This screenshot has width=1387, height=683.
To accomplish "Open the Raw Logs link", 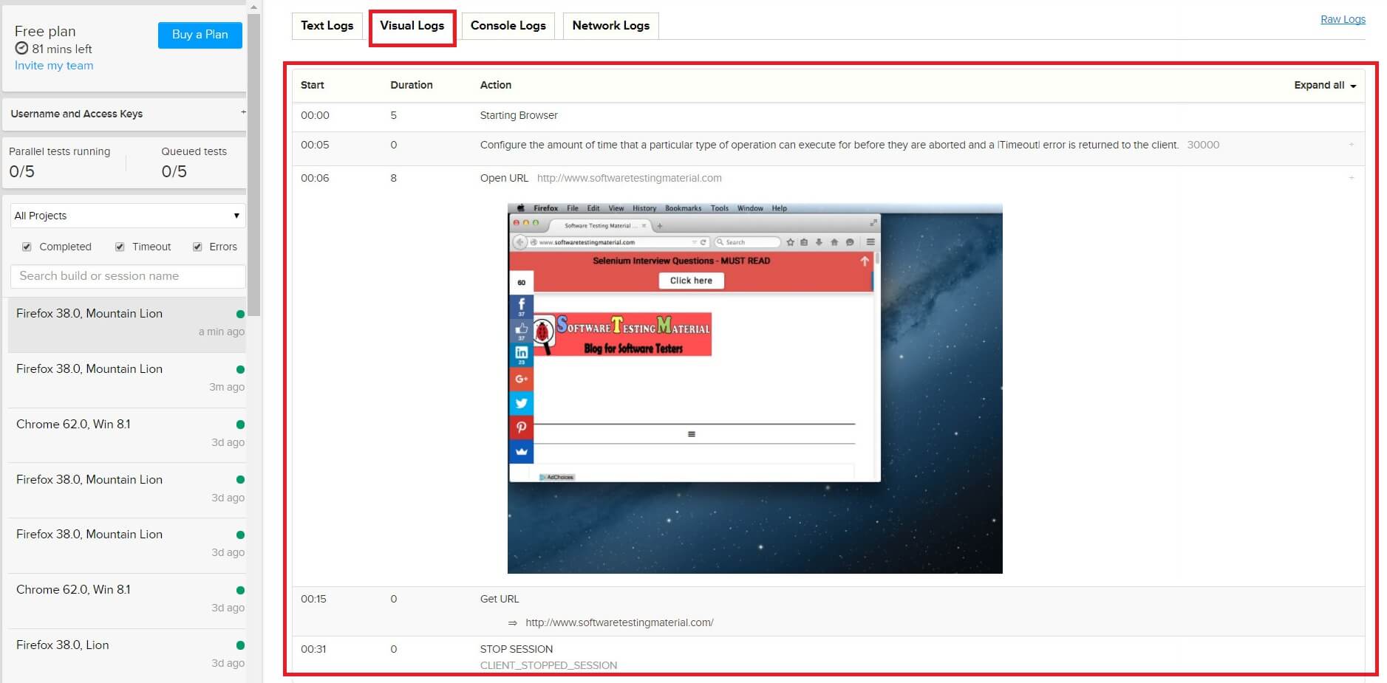I will tap(1343, 19).
